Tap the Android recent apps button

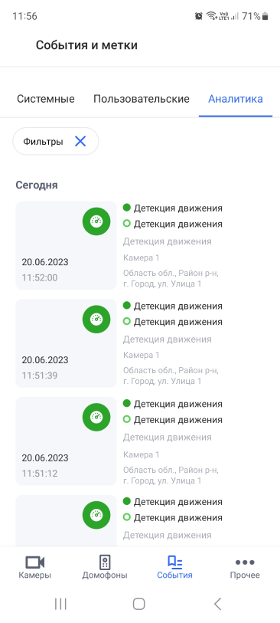(x=60, y=604)
